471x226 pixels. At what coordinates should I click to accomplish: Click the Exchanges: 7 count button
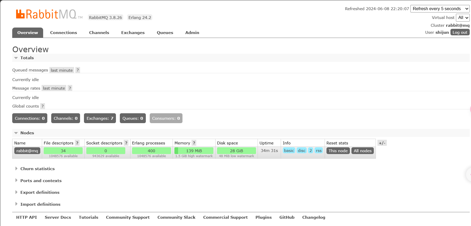[x=100, y=118]
